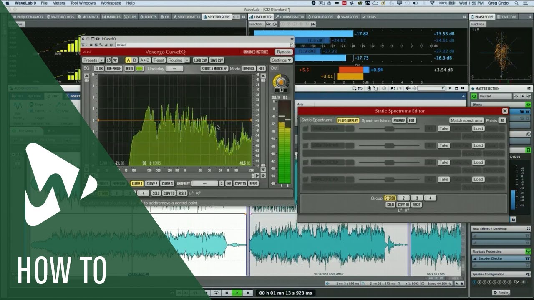The height and width of the screenshot is (300, 534).
Task: Toggle MIN-PHASE mode in CurveEQ
Action: coord(114,68)
